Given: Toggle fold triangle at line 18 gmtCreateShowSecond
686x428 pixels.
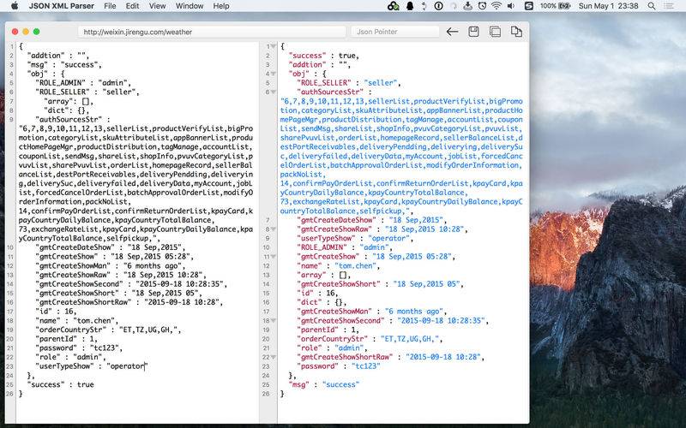Looking at the screenshot, I should click(x=273, y=320).
